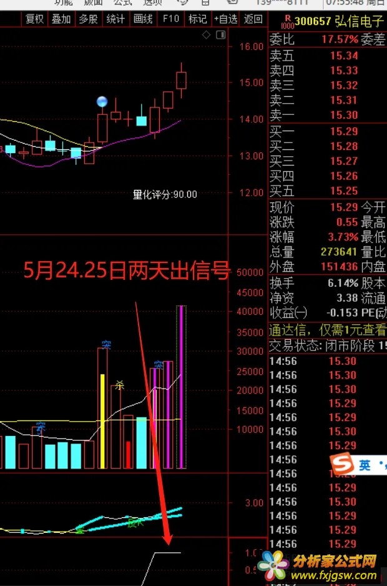The image size is (387, 586).
Task: Click the small red volume bar
Action: pos(128,455)
